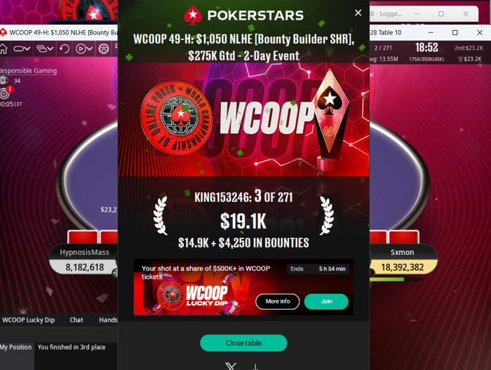Click the circular undo arrow icon

coord(65,49)
